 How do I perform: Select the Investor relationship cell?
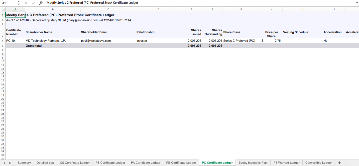pyautogui.click(x=158, y=41)
